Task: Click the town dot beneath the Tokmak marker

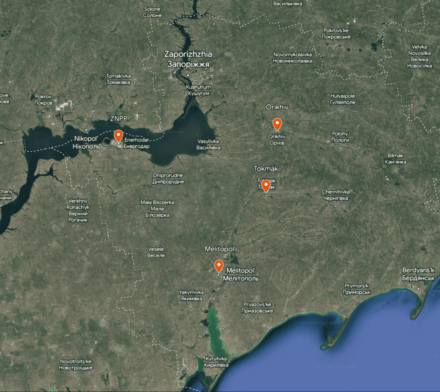Action: [266, 196]
